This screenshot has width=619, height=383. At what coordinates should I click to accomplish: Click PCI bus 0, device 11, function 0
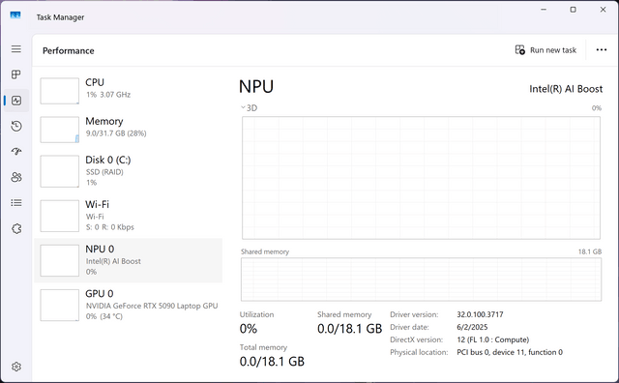(x=510, y=352)
